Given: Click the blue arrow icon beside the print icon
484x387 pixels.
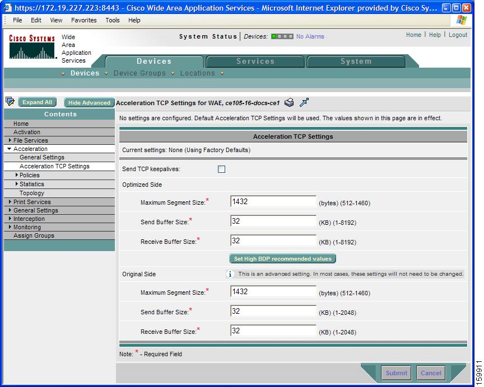Looking at the screenshot, I should [304, 102].
